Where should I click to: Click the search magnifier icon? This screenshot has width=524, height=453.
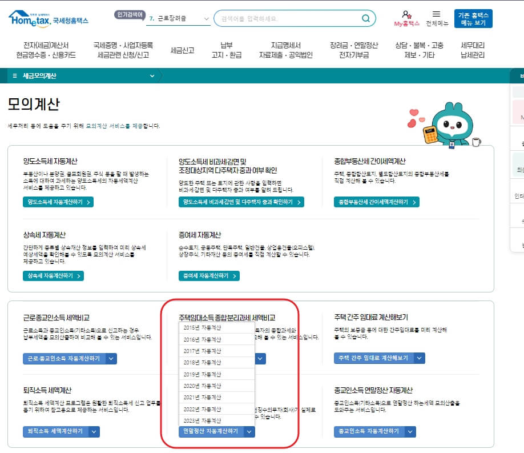[x=366, y=18]
